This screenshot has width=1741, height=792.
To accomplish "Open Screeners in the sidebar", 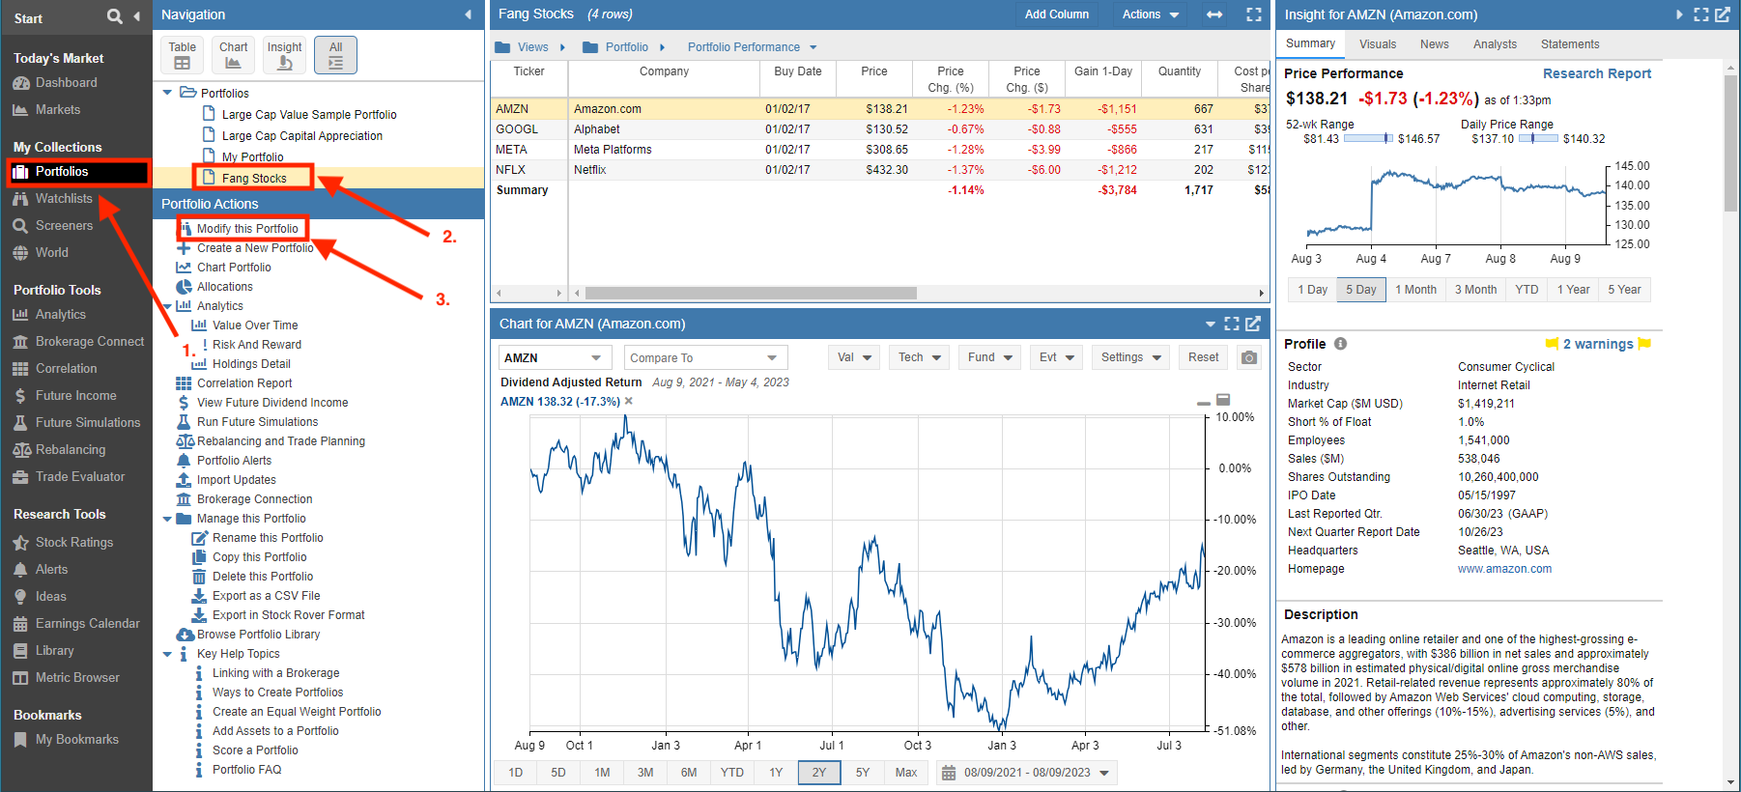I will [x=64, y=226].
